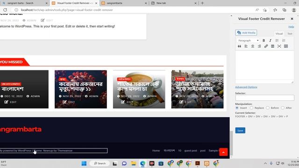Align text center in the editor
This screenshot has height=168, width=299.
(253, 46)
